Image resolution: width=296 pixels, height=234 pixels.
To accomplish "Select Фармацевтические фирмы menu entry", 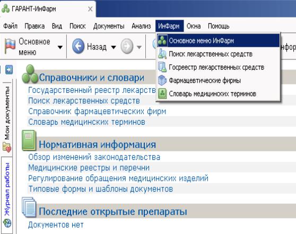I will [218, 81].
